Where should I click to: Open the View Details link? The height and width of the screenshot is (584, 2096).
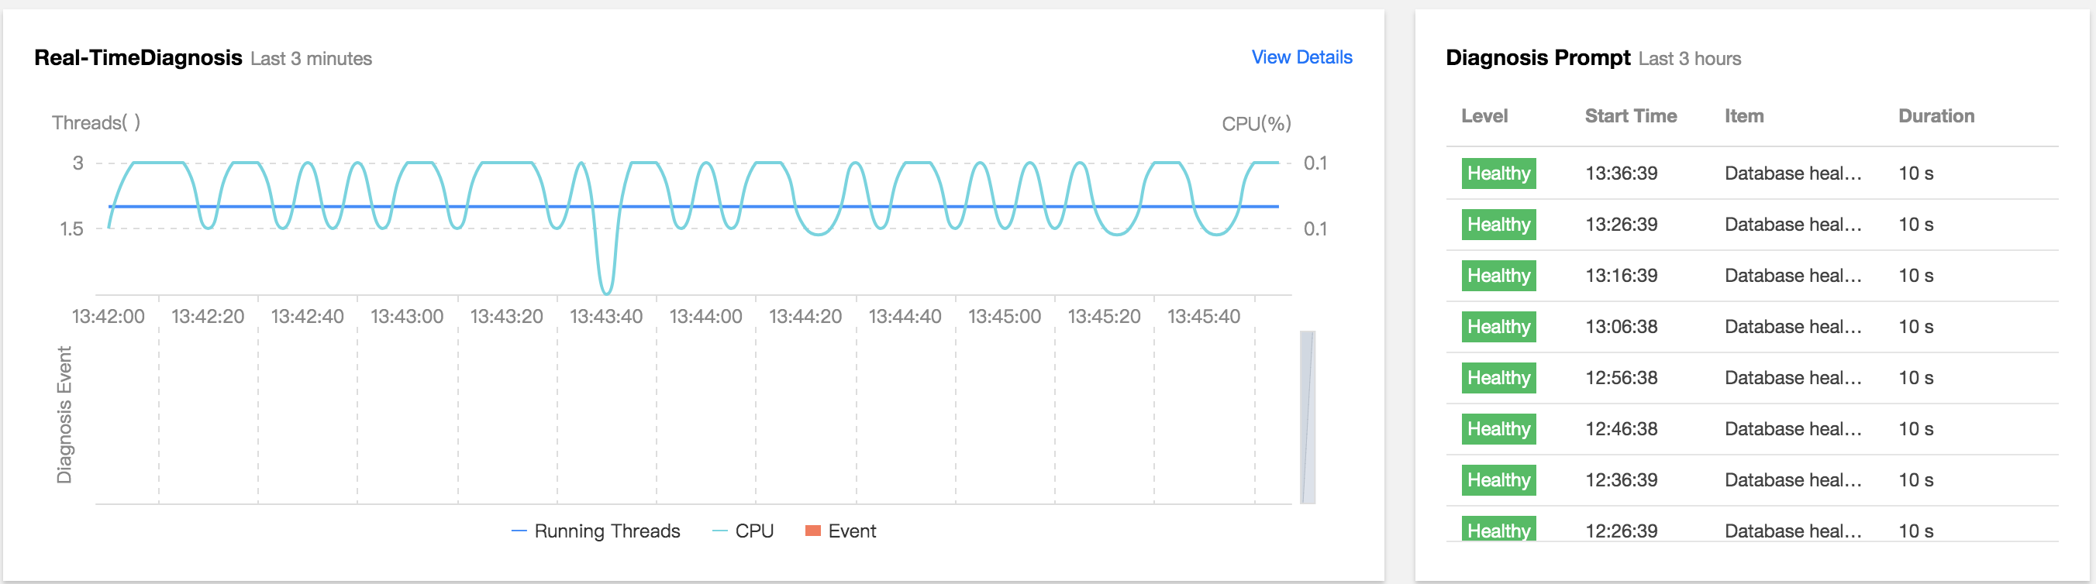click(1301, 58)
